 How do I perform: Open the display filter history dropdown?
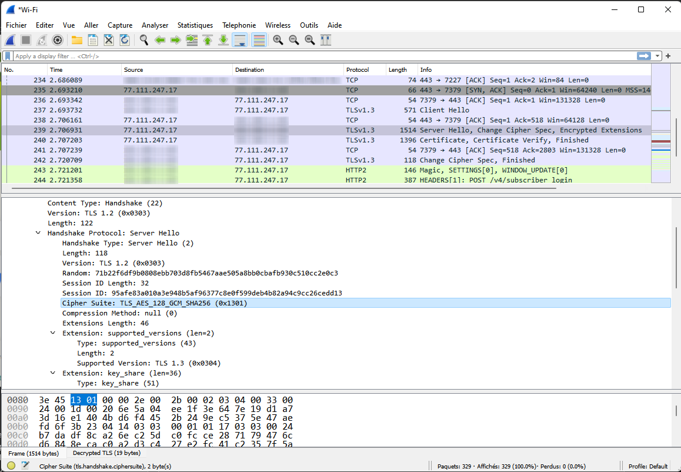tap(657, 56)
